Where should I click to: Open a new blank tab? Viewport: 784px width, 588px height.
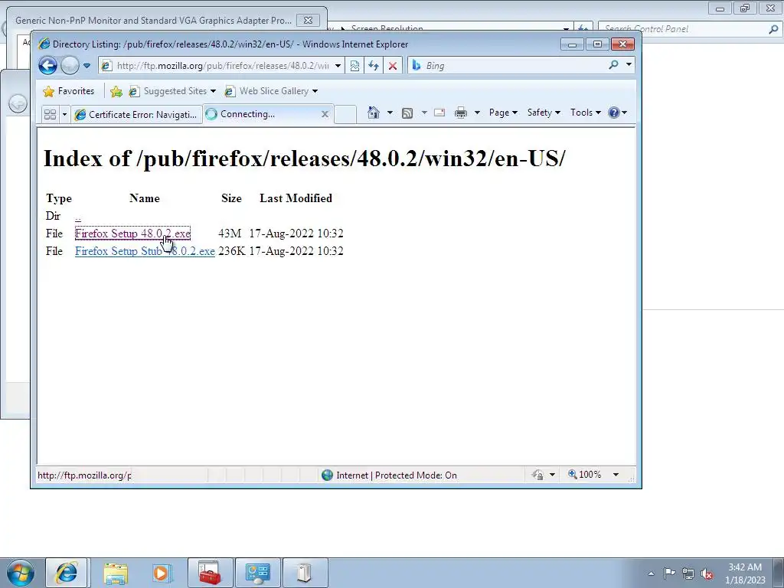pos(345,115)
